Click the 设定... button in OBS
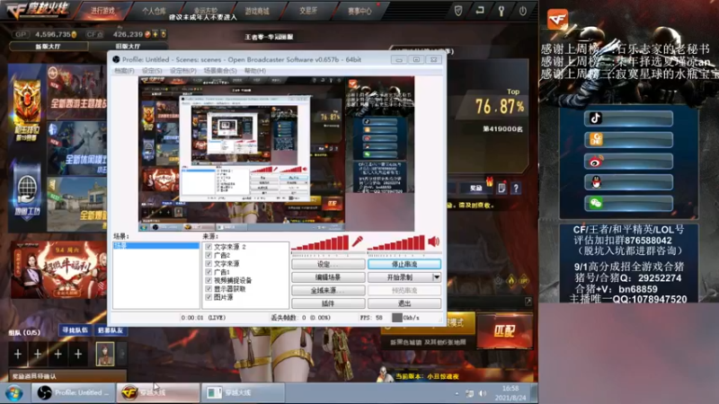The image size is (719, 404). [328, 264]
